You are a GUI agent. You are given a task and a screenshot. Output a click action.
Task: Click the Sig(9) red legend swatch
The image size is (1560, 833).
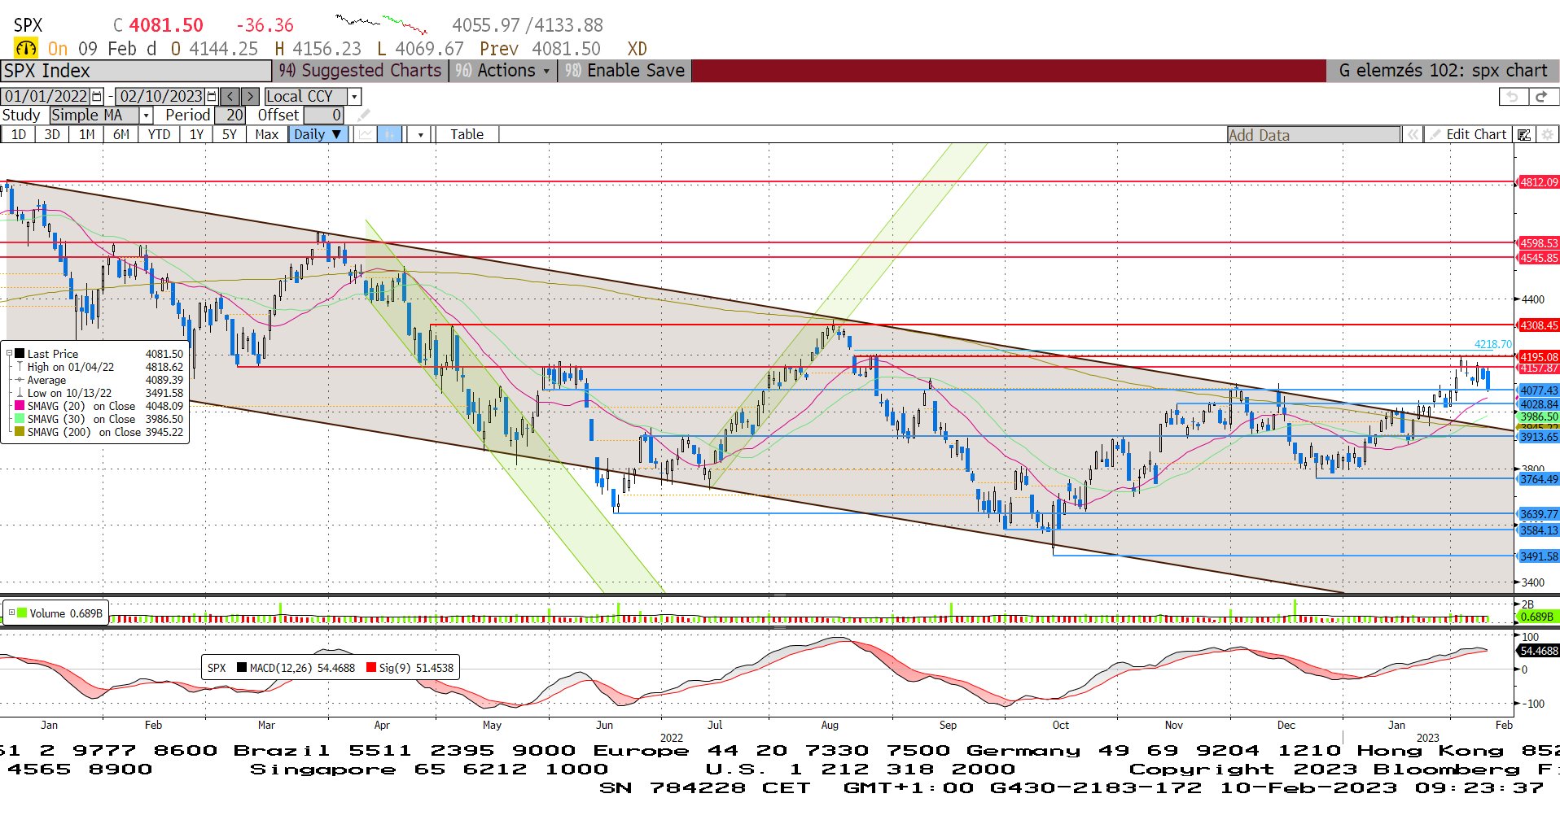point(371,668)
